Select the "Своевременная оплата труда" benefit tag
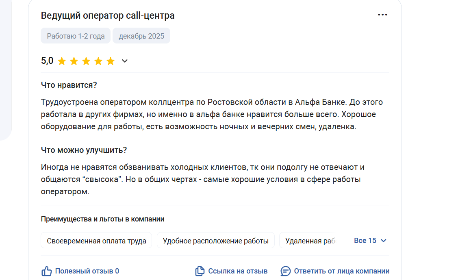The width and height of the screenshot is (458, 280). pyautogui.click(x=96, y=241)
